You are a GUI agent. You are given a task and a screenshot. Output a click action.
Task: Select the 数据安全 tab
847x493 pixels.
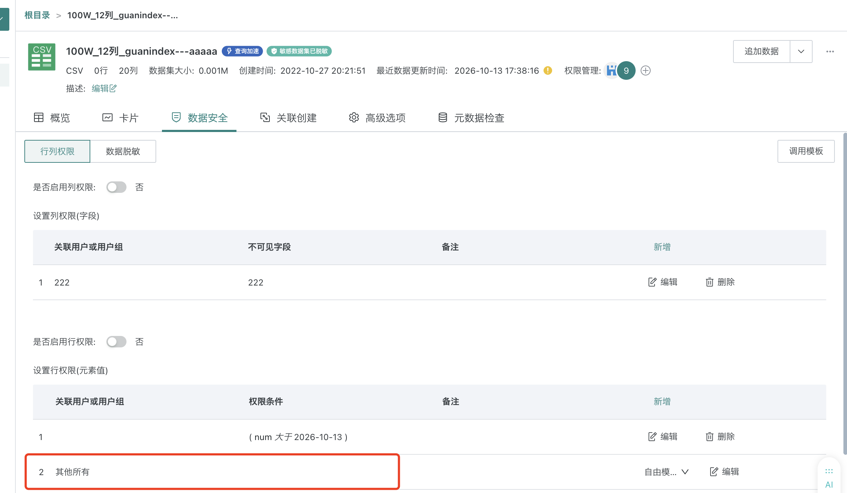tap(200, 118)
